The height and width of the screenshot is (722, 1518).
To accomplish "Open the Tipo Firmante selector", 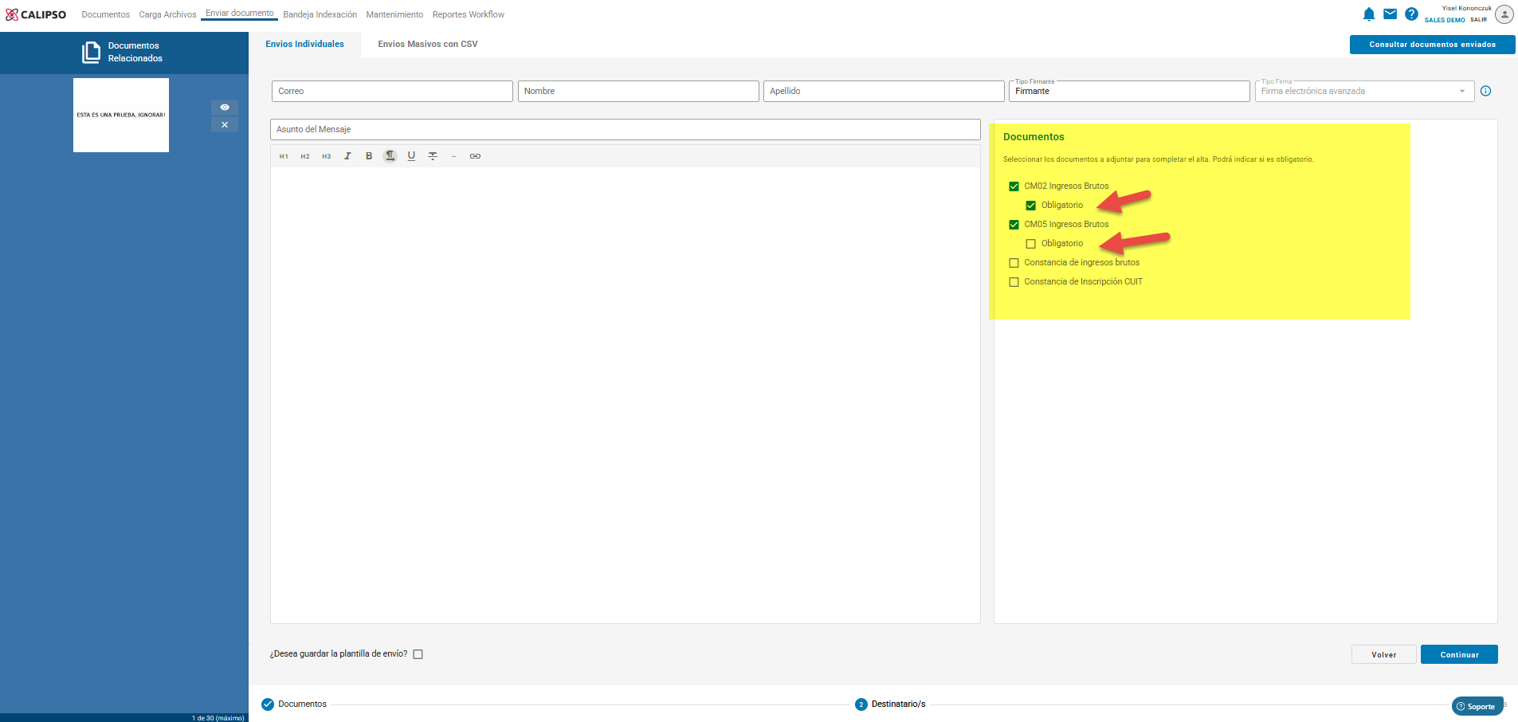I will pyautogui.click(x=1129, y=91).
